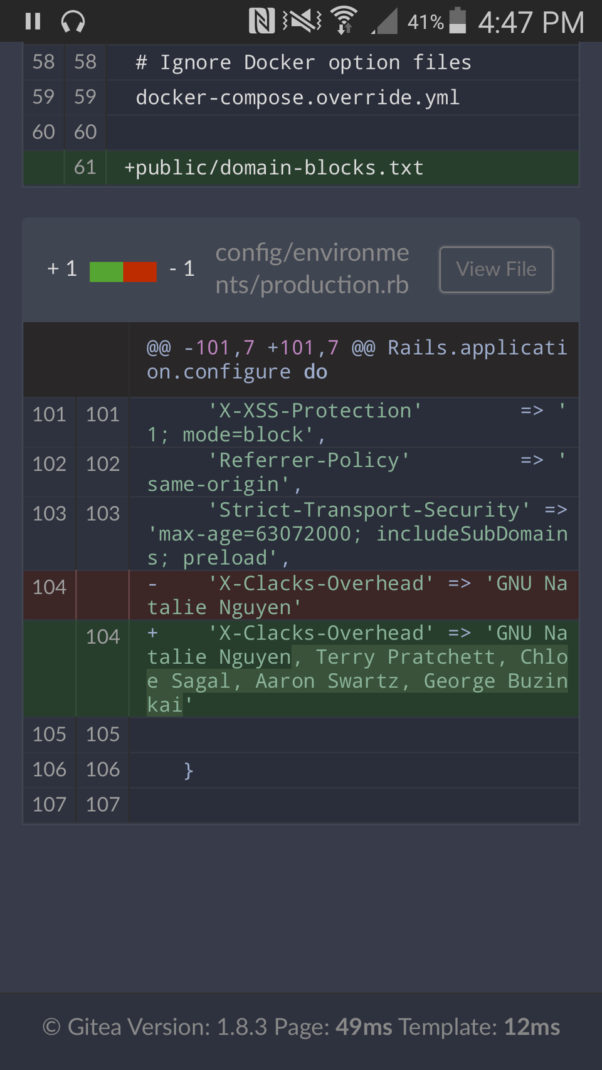Tap the cellular signal icon
This screenshot has width=602, height=1070.
384,22
